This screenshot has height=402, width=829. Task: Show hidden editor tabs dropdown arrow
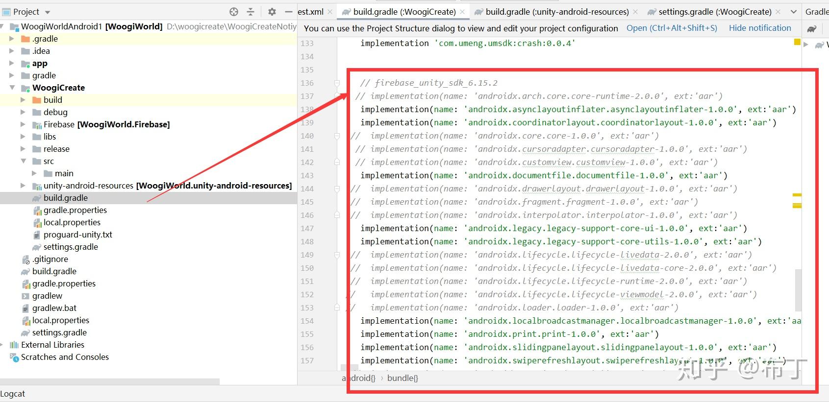794,12
